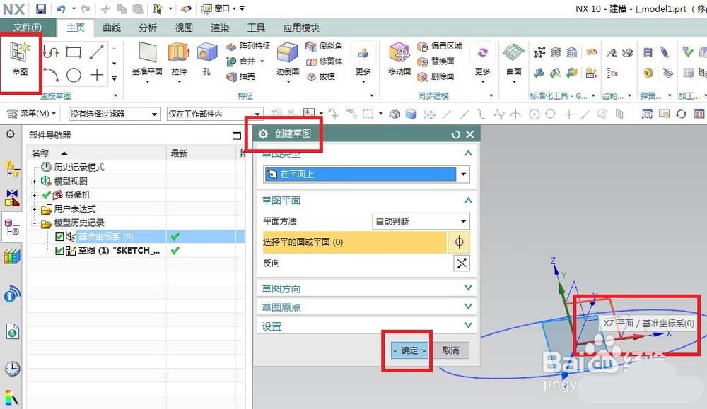Switch to the 曲线 ribbon tab
The image size is (707, 409).
coord(112,28)
